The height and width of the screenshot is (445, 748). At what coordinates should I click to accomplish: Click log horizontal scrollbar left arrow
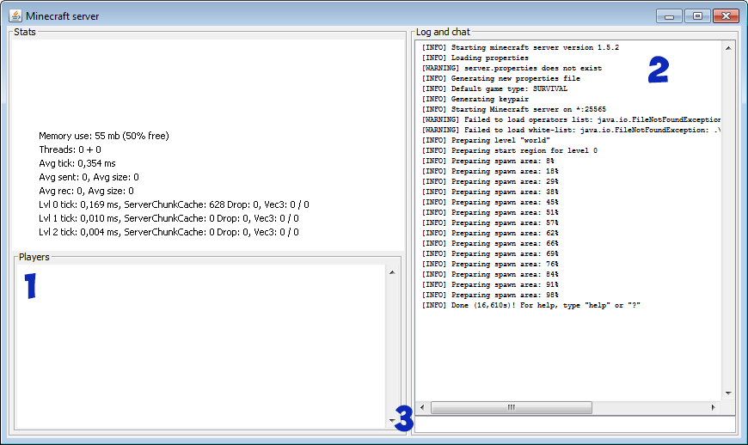(x=422, y=407)
